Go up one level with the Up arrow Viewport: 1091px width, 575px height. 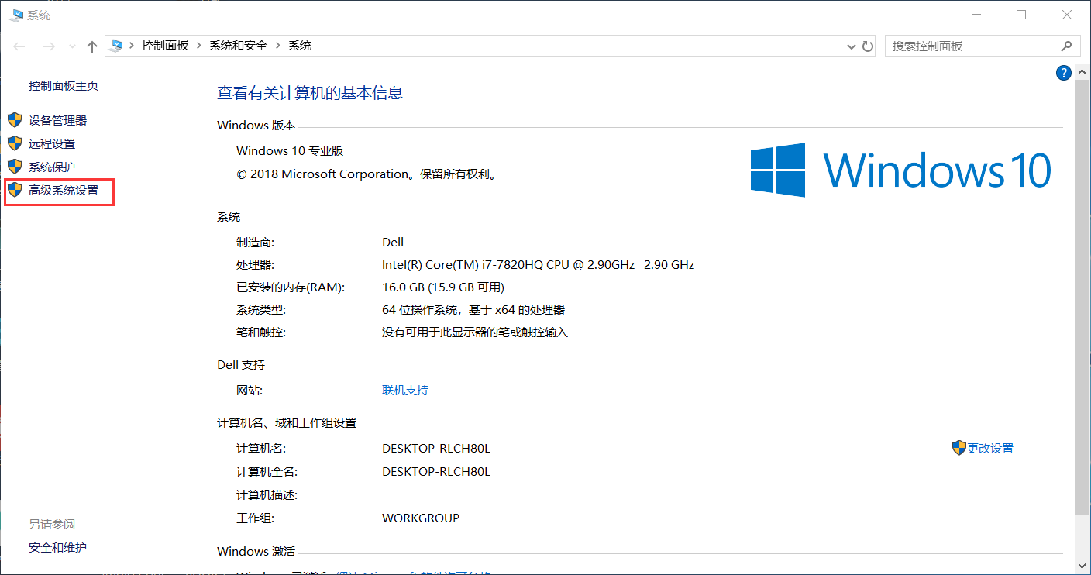(x=92, y=46)
